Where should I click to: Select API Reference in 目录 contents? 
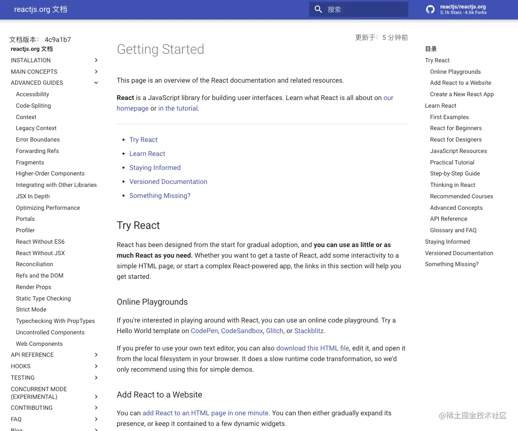pos(449,219)
